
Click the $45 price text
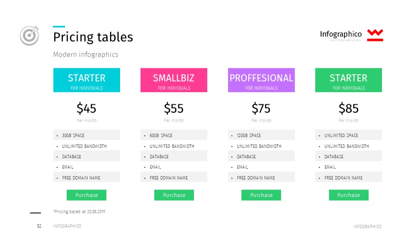click(x=86, y=108)
